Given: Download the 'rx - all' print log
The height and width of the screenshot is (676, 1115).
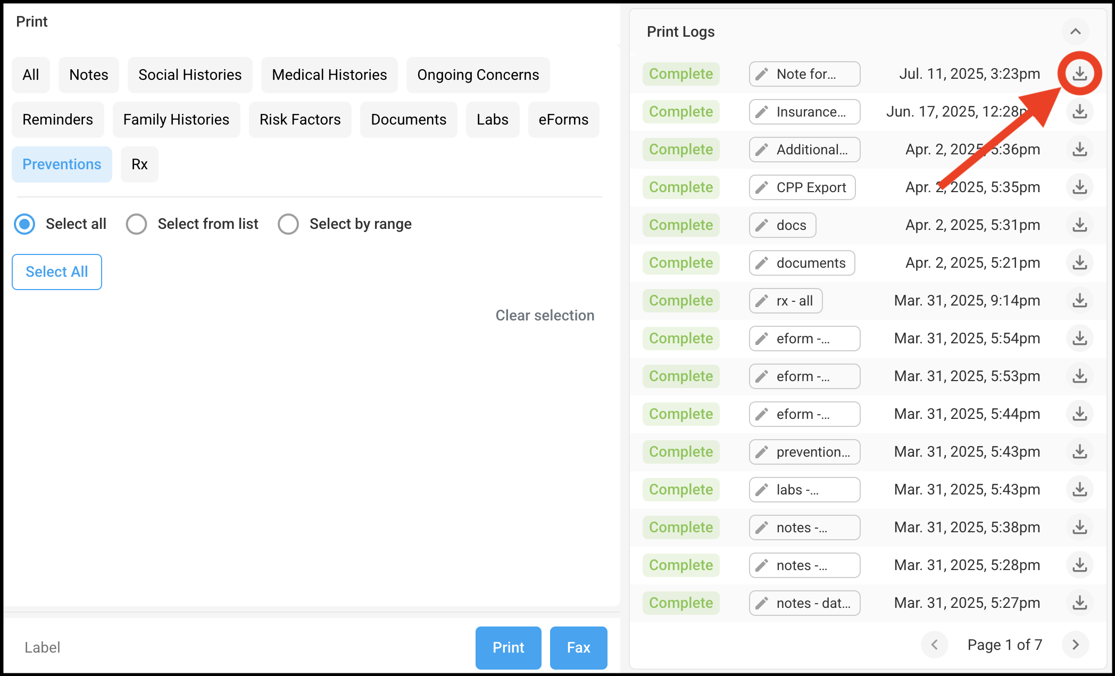Looking at the screenshot, I should tap(1079, 301).
